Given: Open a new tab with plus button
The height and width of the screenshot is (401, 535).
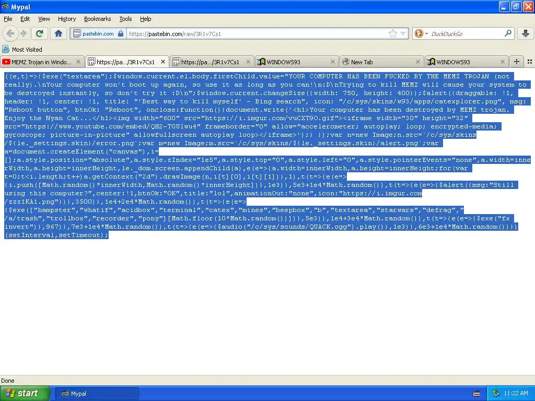Looking at the screenshot, I should [x=517, y=62].
